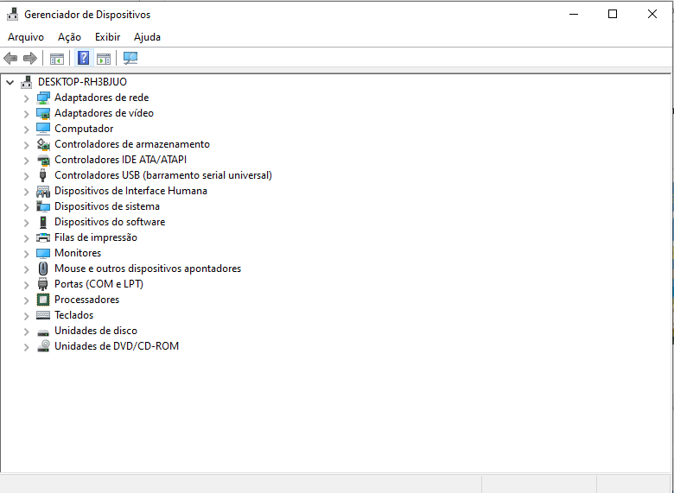
Task: Click the Controladores IDE ATA/ATAPI icon
Action: coord(43,160)
